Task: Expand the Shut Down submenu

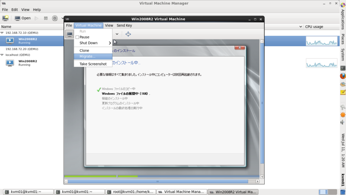Action: (93, 43)
